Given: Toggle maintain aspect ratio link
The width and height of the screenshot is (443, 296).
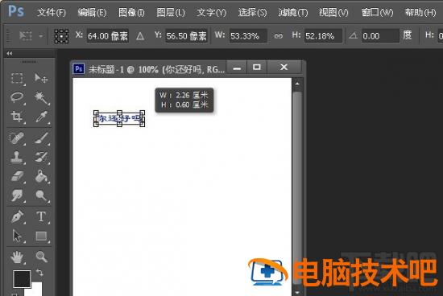Looking at the screenshot, I should [279, 36].
